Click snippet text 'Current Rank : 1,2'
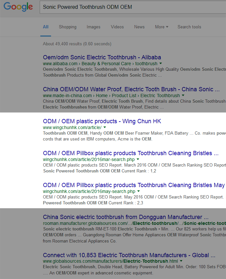 coord(139,171)
